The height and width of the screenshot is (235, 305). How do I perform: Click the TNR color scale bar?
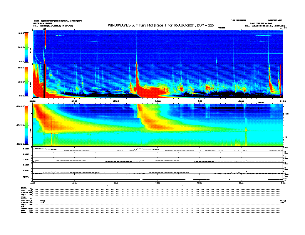pyautogui.click(x=26, y=125)
